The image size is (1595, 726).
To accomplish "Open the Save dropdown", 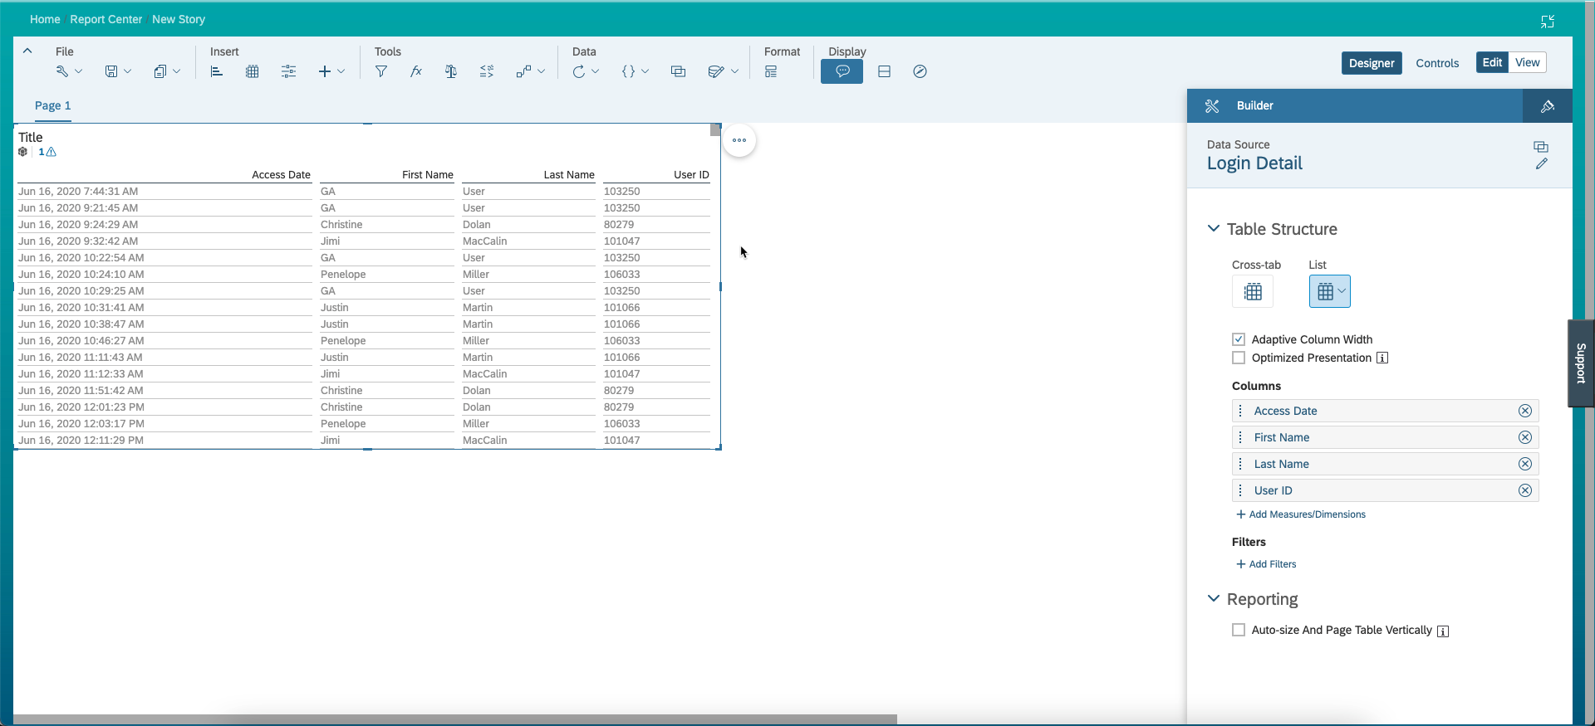I will click(118, 71).
